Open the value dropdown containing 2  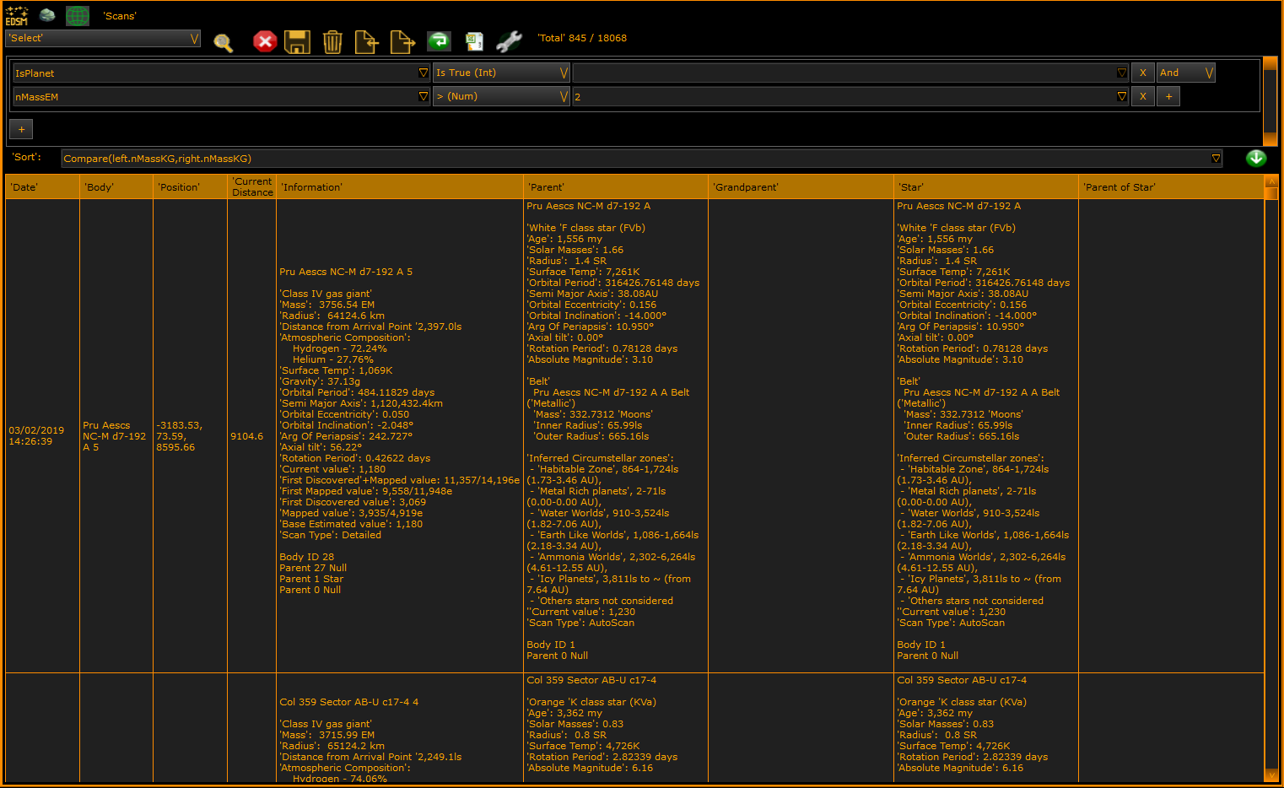1122,96
